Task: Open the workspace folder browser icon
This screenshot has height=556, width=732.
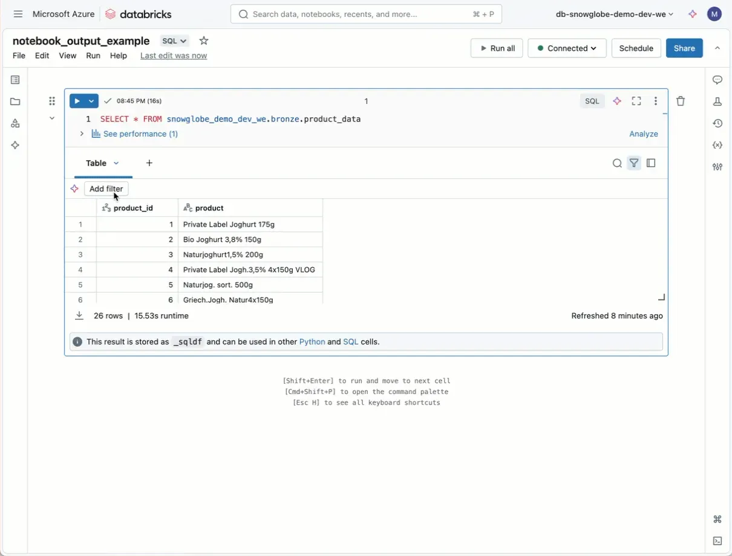Action: click(15, 102)
